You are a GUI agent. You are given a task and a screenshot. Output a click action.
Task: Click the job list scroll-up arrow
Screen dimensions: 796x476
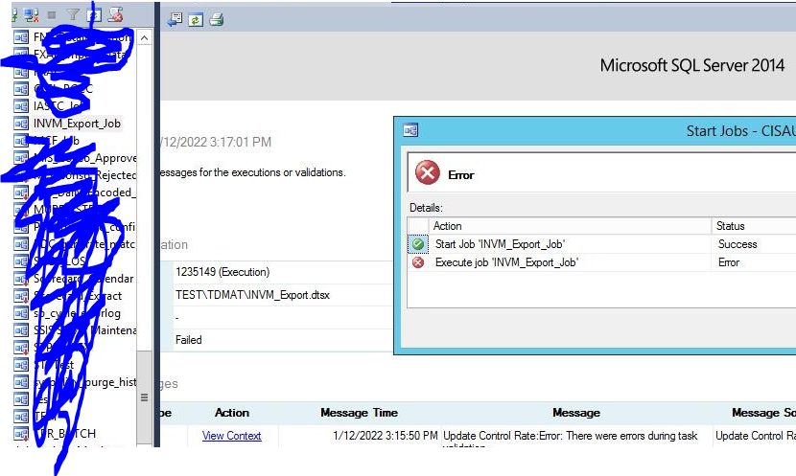pos(145,38)
